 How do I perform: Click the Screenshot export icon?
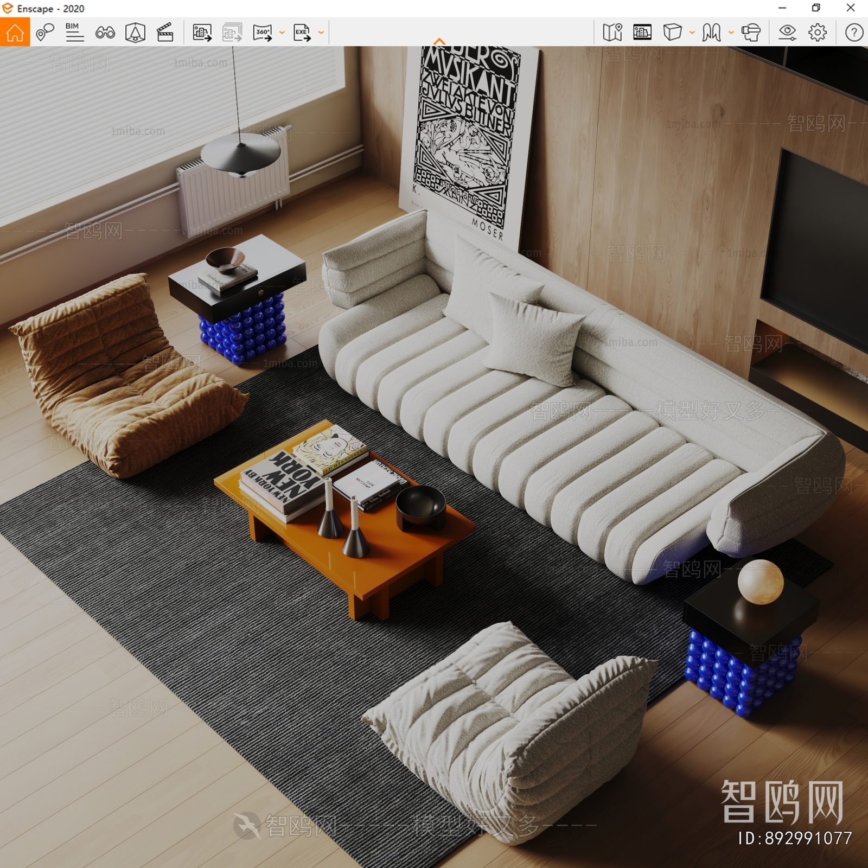click(202, 33)
